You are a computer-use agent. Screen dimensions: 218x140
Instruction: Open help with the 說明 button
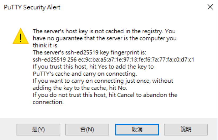point(186,130)
